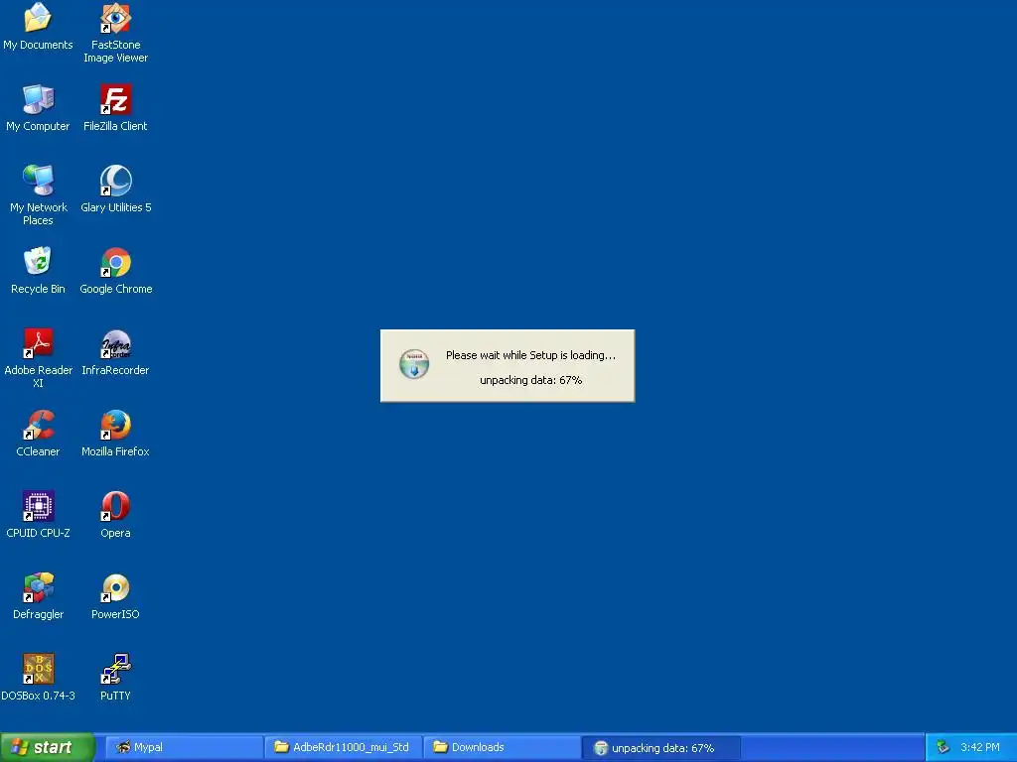Open the Windows Start menu
This screenshot has height=762, width=1017.
[x=47, y=748]
